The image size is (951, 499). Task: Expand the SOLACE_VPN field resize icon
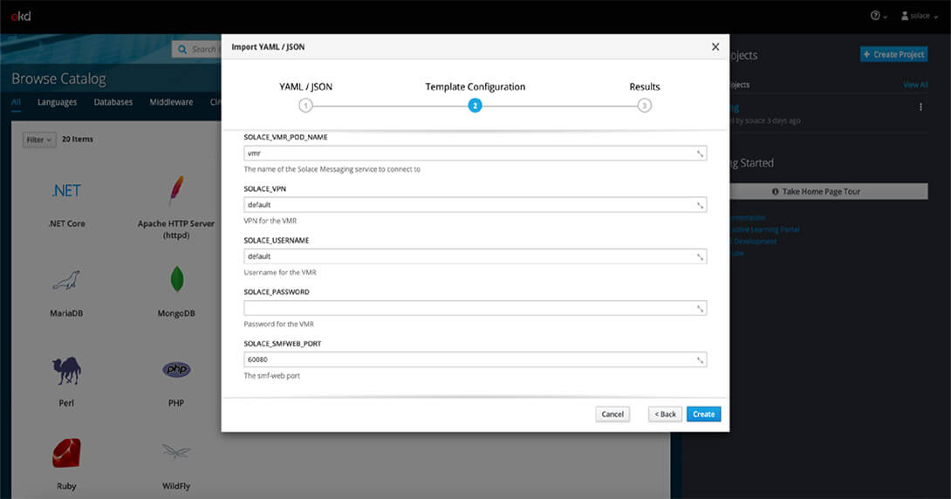700,206
